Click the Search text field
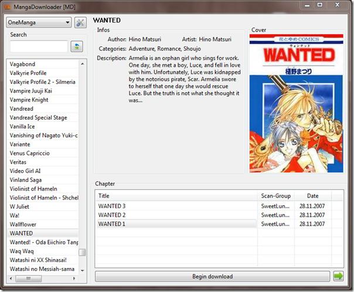The image size is (354, 292). [39, 46]
